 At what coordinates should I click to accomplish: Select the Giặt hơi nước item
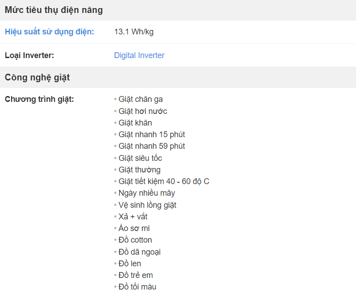tap(143, 111)
